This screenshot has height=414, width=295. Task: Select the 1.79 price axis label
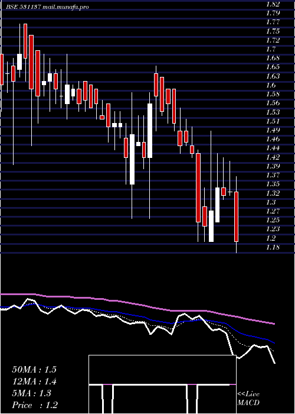click(x=273, y=13)
